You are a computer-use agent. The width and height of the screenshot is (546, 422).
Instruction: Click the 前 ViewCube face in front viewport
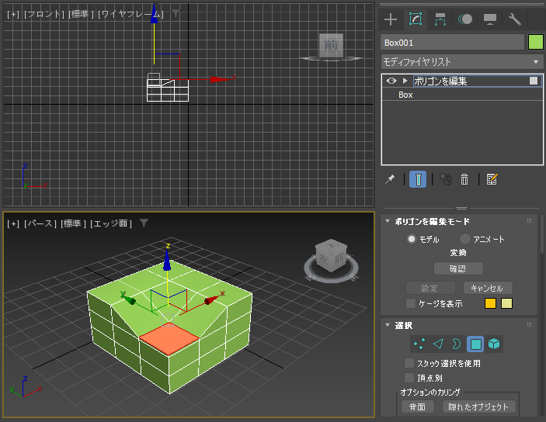pos(331,45)
